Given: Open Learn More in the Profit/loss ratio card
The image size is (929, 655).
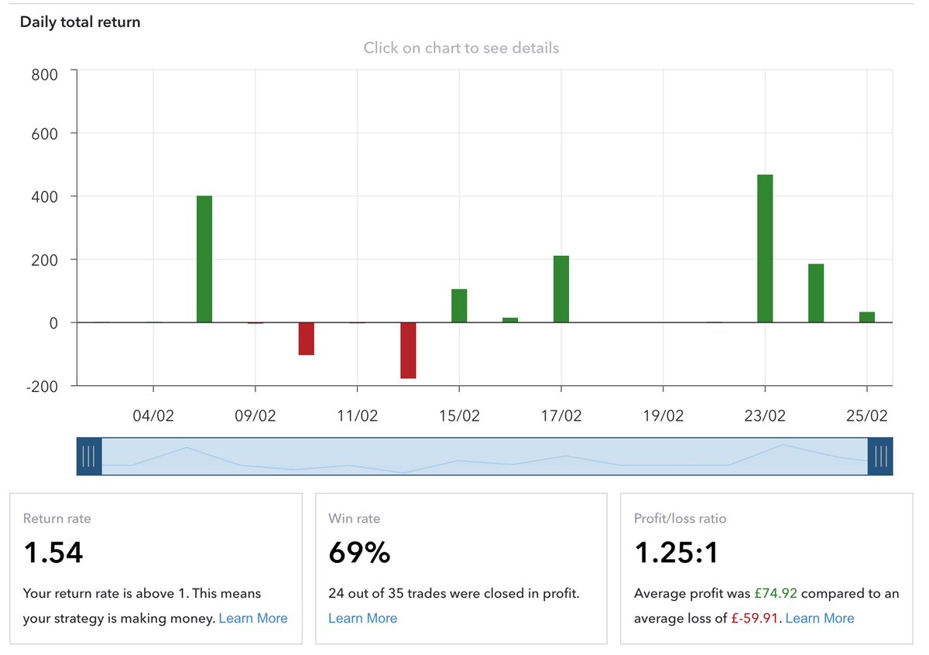Looking at the screenshot, I should [x=820, y=618].
